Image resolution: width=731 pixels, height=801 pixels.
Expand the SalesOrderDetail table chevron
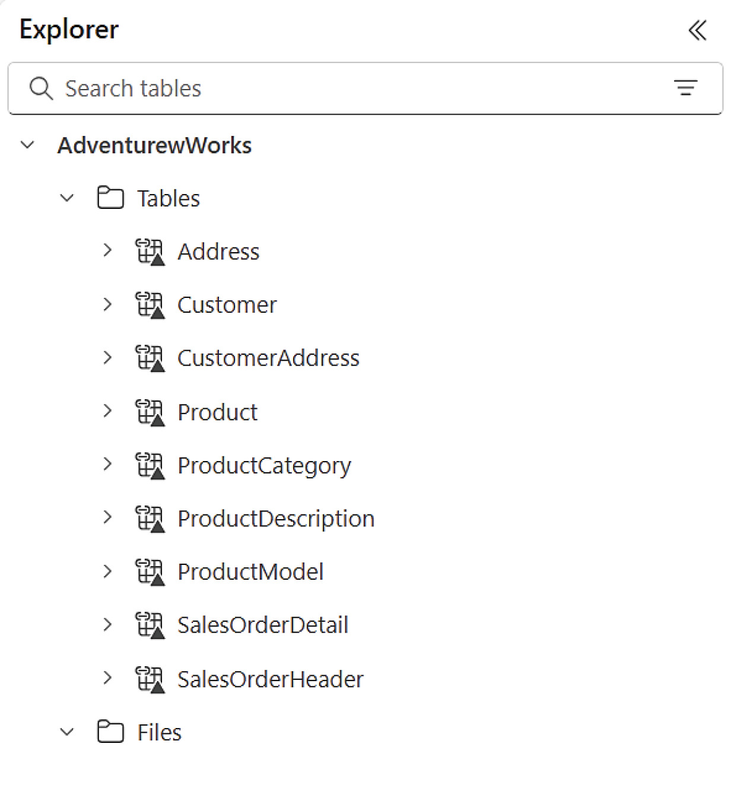tap(107, 625)
